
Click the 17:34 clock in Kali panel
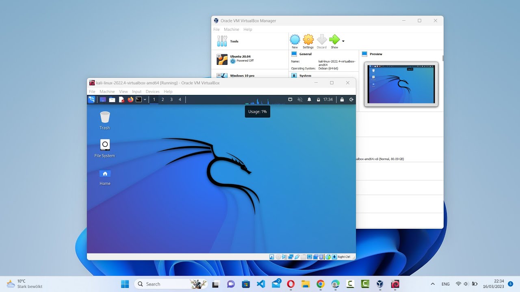(x=328, y=99)
